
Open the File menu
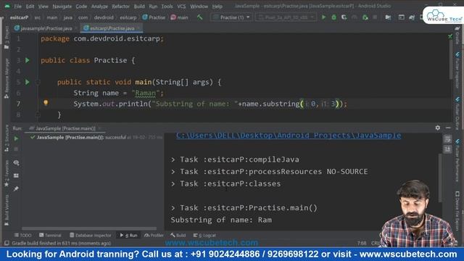(x=17, y=7)
